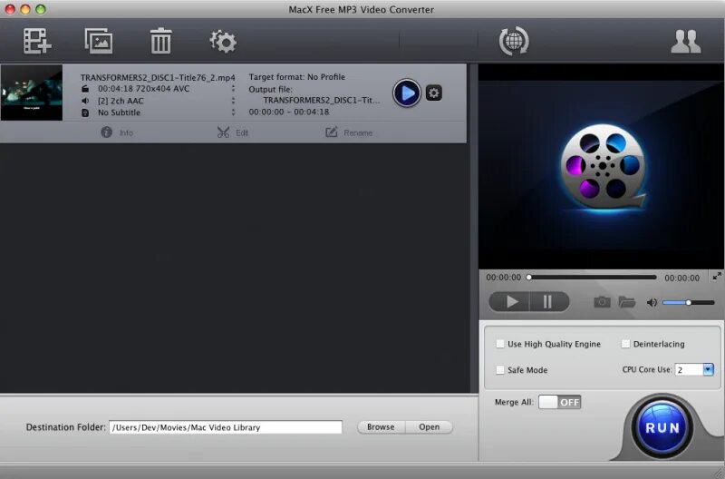This screenshot has height=479, width=725.
Task: Click the Rename label text
Action: pyautogui.click(x=358, y=132)
